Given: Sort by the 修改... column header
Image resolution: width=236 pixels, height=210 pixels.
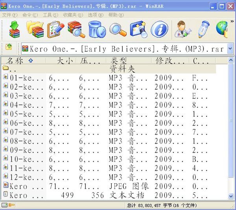Looking at the screenshot, I should [x=170, y=61].
